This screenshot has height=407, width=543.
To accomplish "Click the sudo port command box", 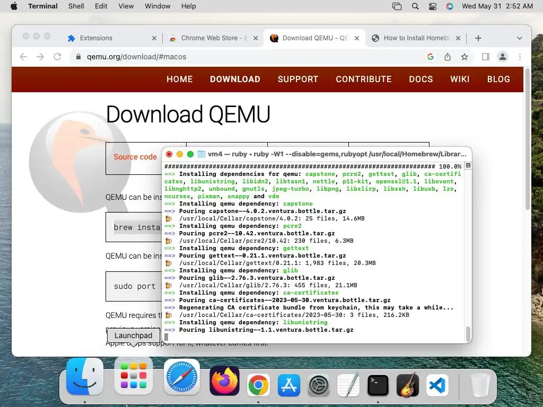I will pos(134,286).
